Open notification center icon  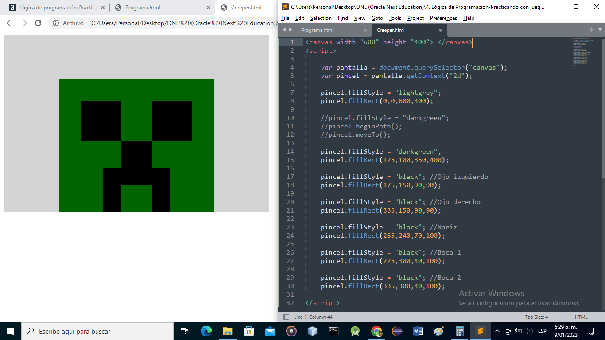590,331
